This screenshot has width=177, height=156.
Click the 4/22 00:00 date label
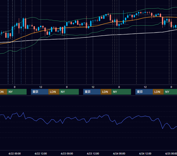point(15,153)
